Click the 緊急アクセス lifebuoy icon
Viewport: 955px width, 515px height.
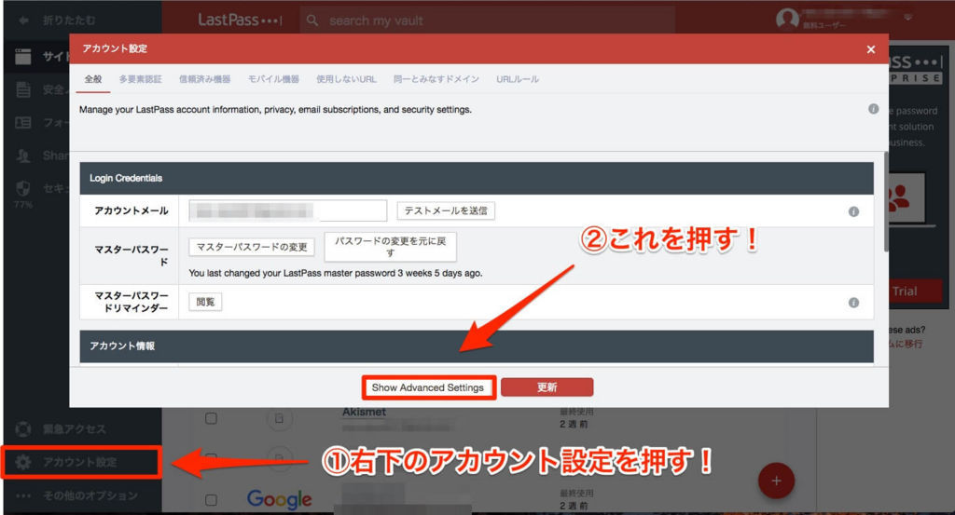point(23,429)
